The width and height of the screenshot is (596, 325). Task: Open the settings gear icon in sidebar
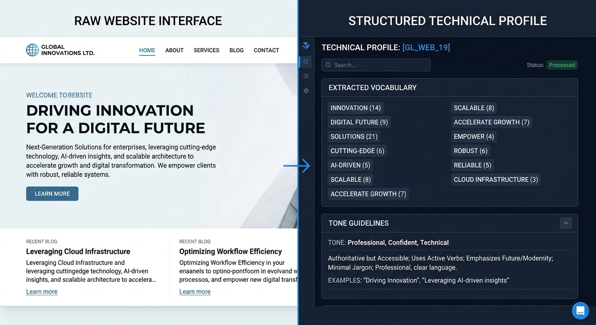[306, 91]
